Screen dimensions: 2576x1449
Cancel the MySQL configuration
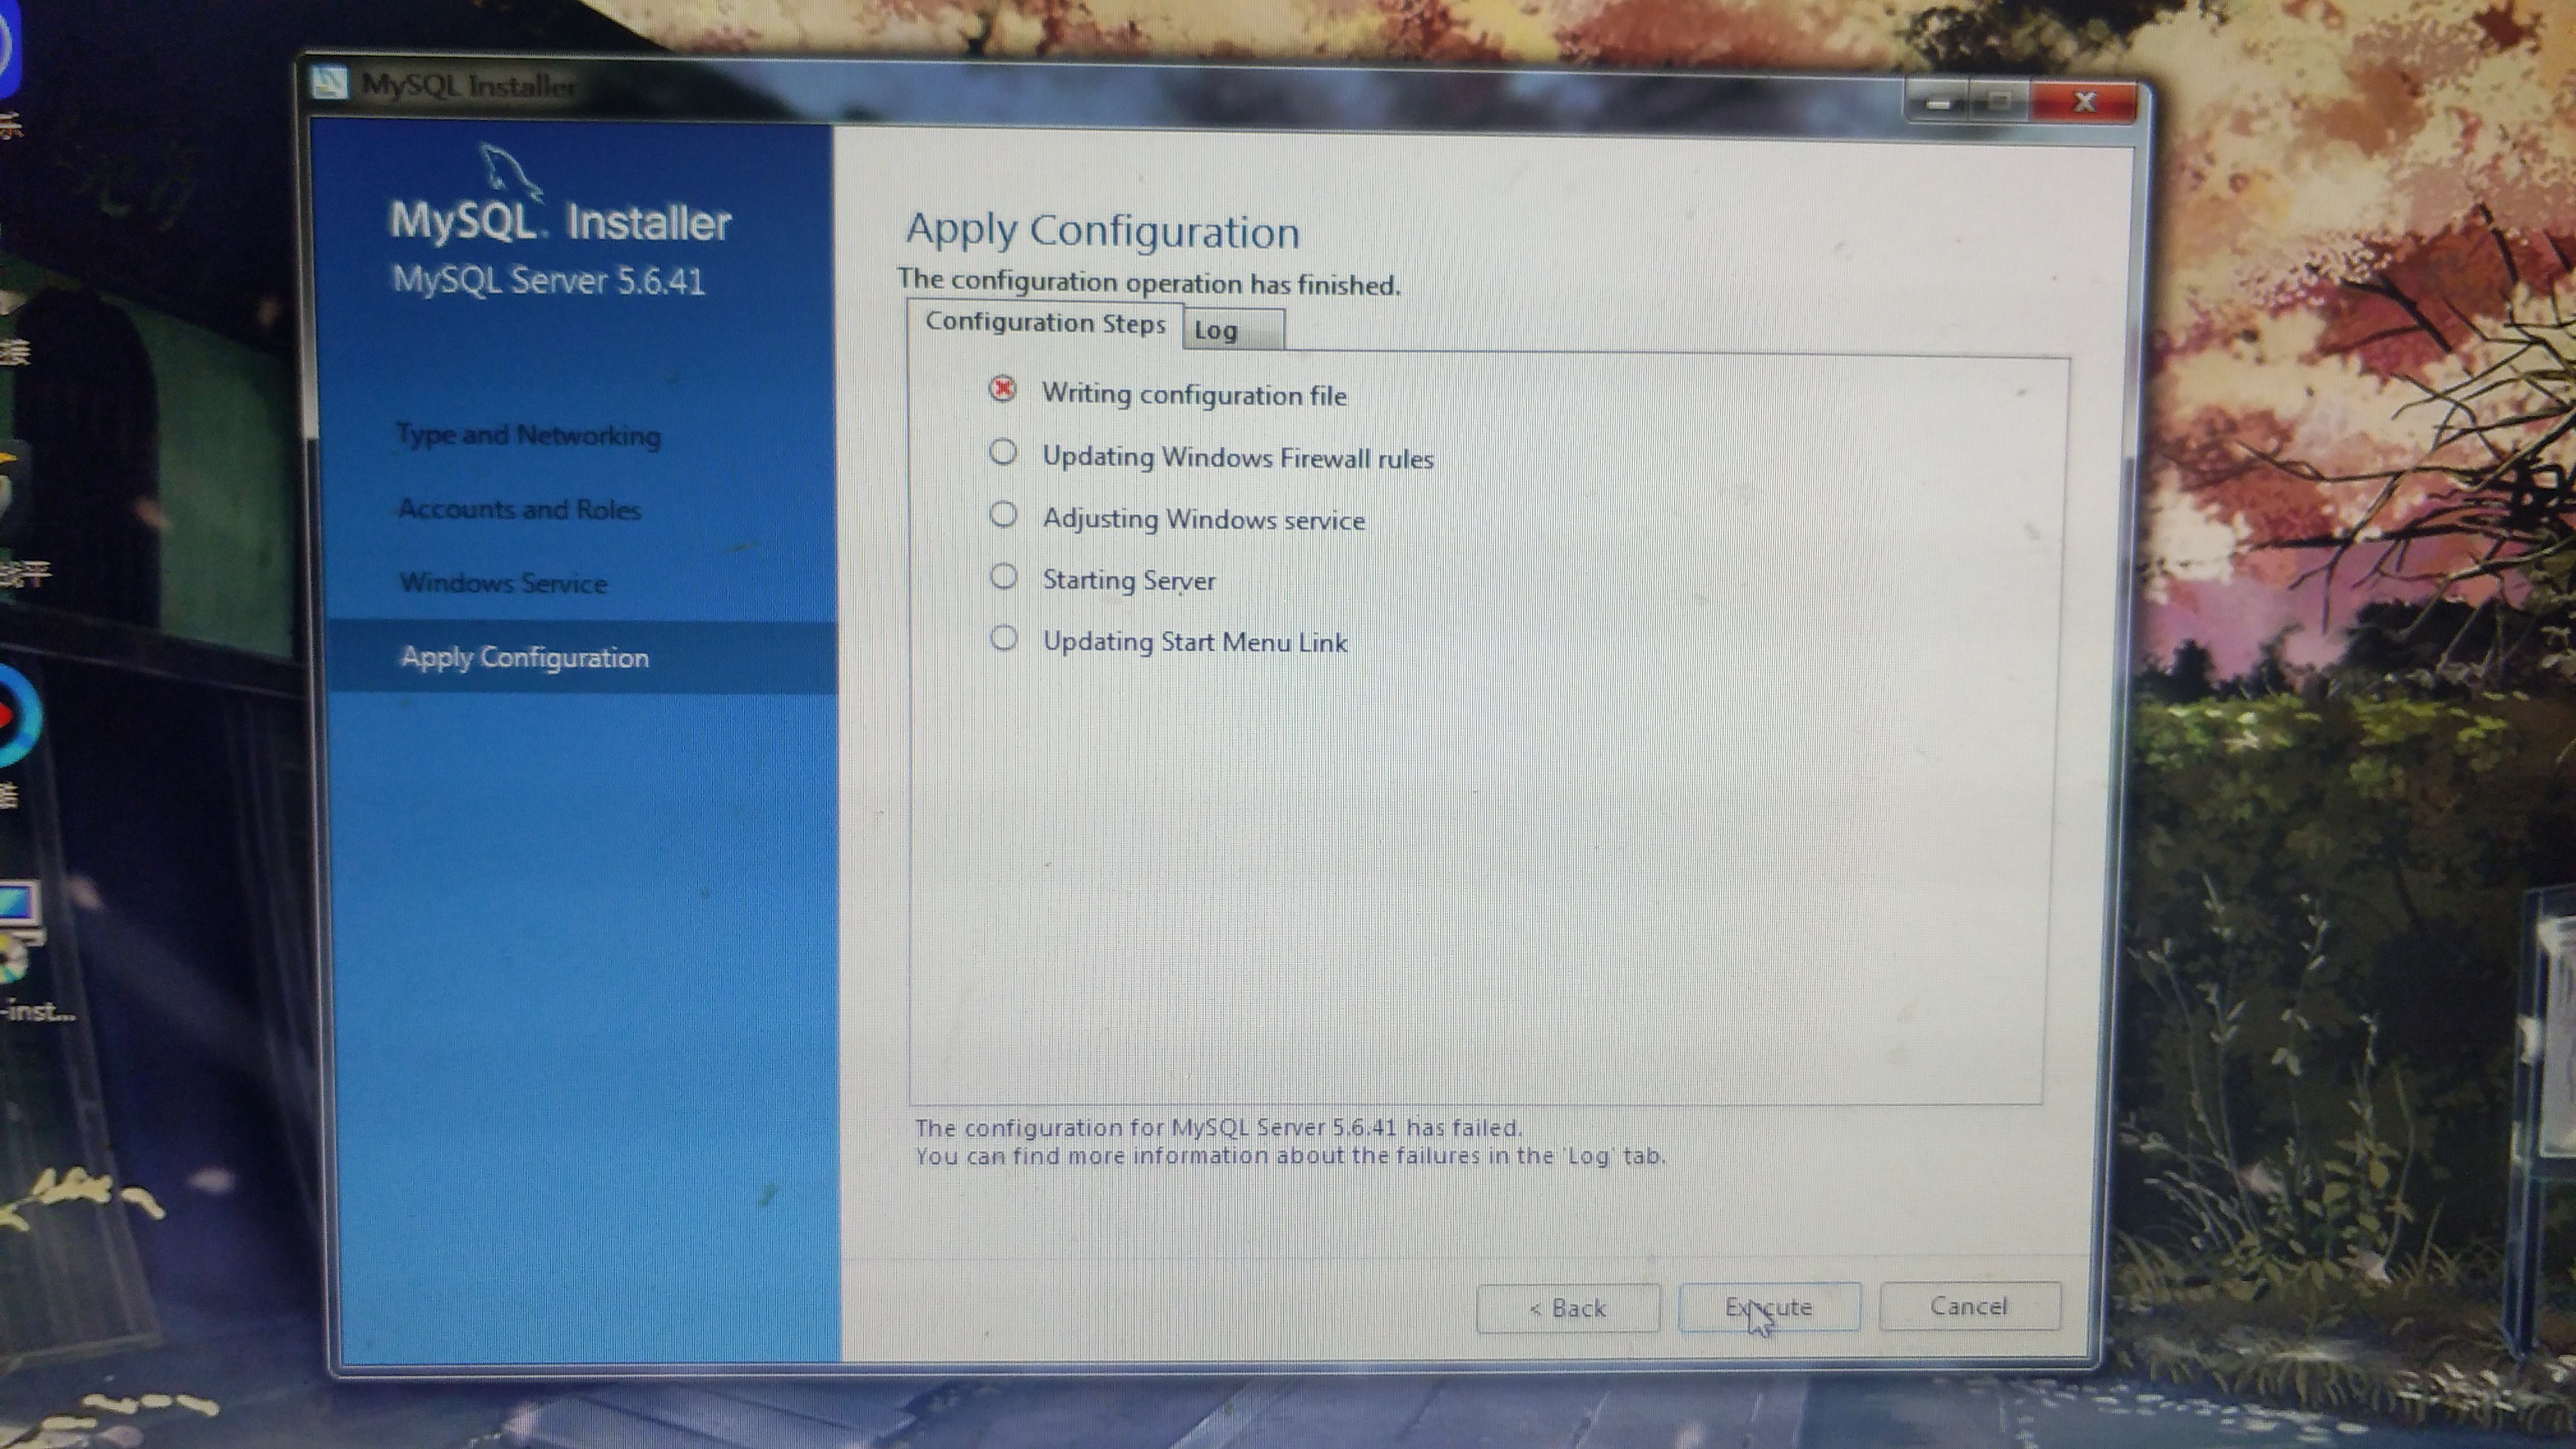coord(1969,1306)
